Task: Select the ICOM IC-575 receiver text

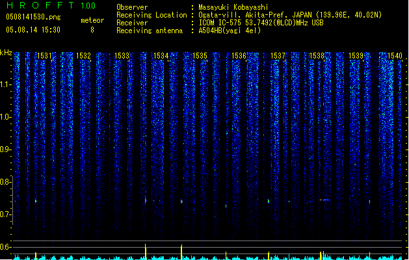Action: (261, 23)
